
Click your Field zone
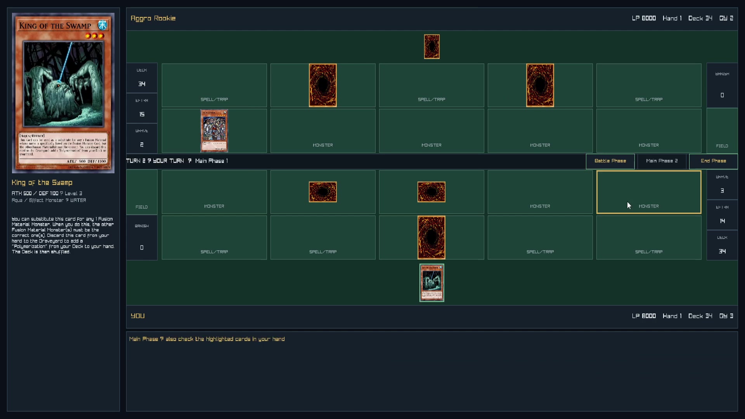coord(142,192)
